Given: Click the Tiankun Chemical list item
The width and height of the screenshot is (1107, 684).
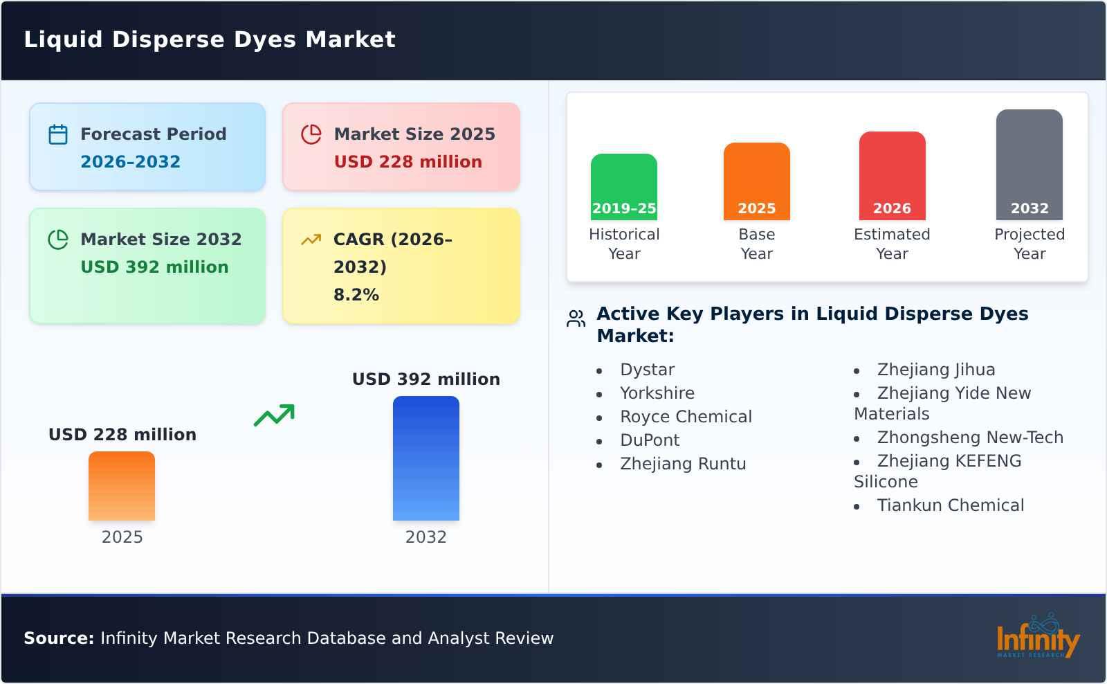Looking at the screenshot, I should [x=951, y=505].
